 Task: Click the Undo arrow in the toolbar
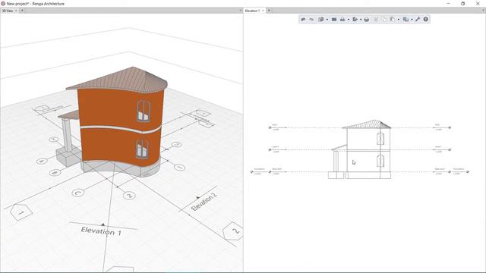coord(303,20)
